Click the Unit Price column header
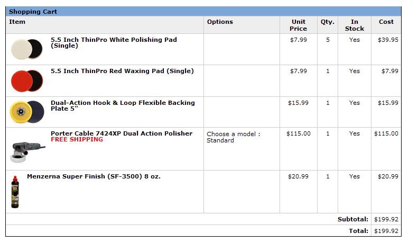409x242 pixels. pos(298,25)
